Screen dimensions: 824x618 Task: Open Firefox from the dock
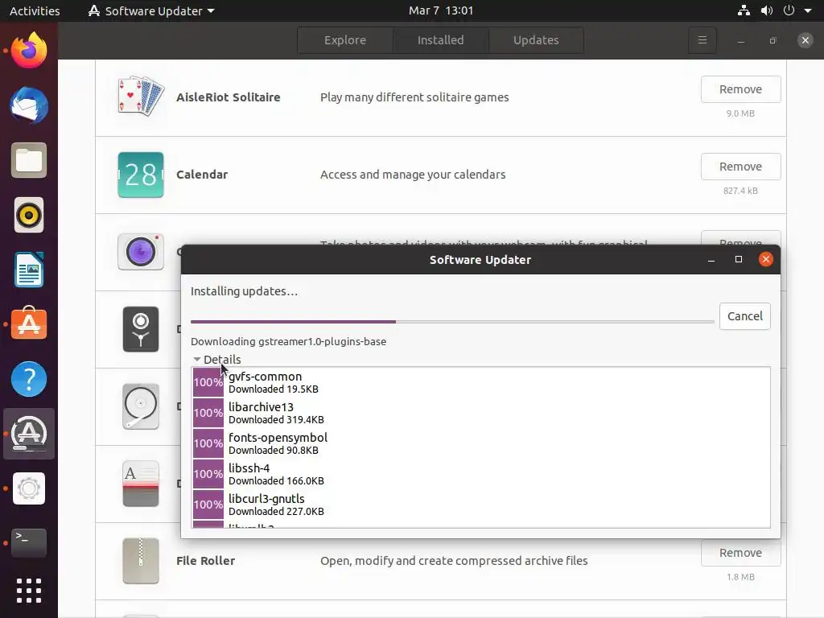coord(29,51)
